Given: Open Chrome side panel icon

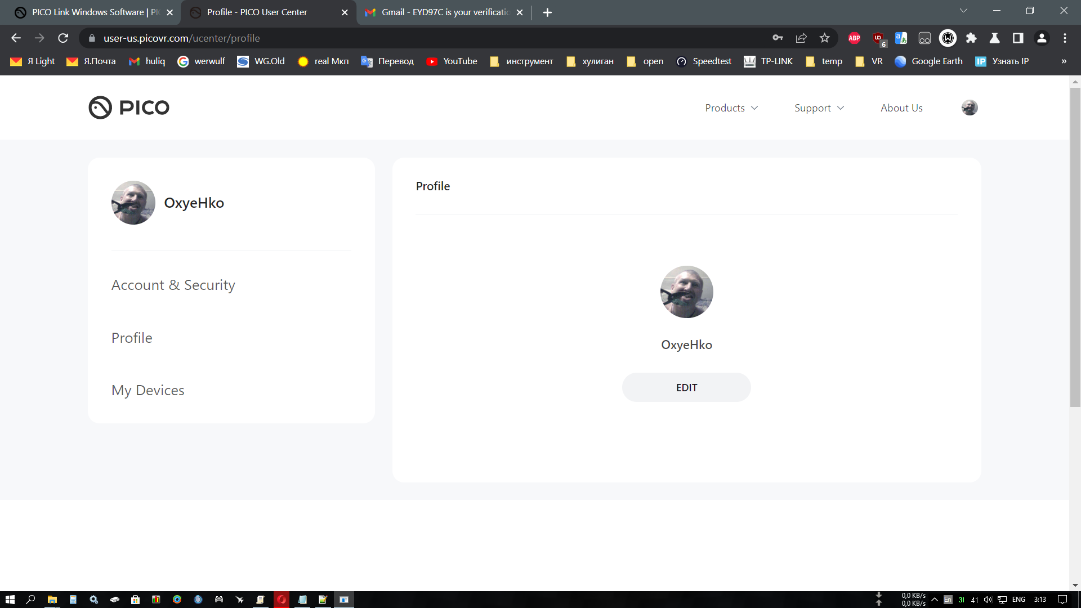Looking at the screenshot, I should coord(1018,38).
